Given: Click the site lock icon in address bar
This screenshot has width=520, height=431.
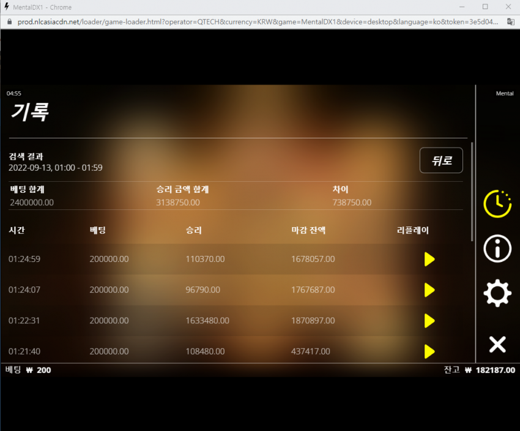Looking at the screenshot, I should [10, 22].
